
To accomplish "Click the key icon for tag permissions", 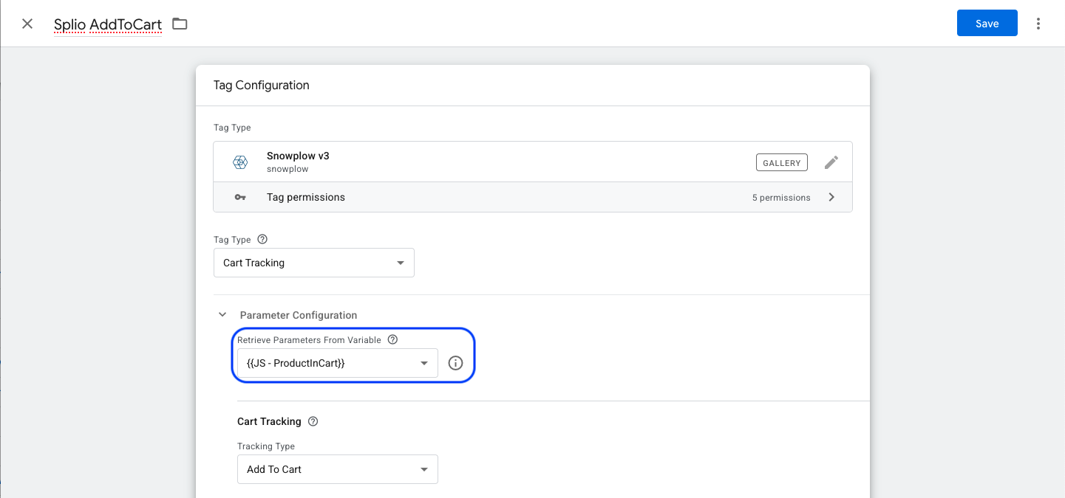I will [x=240, y=198].
